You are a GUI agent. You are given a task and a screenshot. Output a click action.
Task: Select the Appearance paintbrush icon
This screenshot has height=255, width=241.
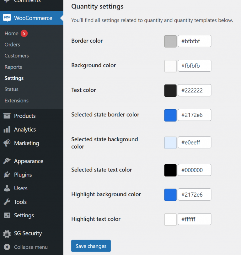7,161
